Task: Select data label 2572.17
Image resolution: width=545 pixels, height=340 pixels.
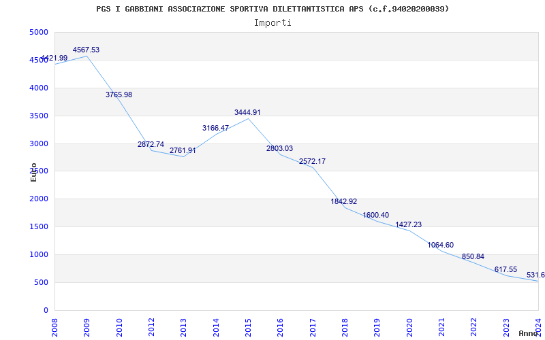Action: click(313, 161)
